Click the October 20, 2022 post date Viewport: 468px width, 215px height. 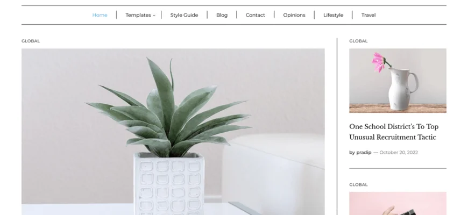[x=399, y=152]
